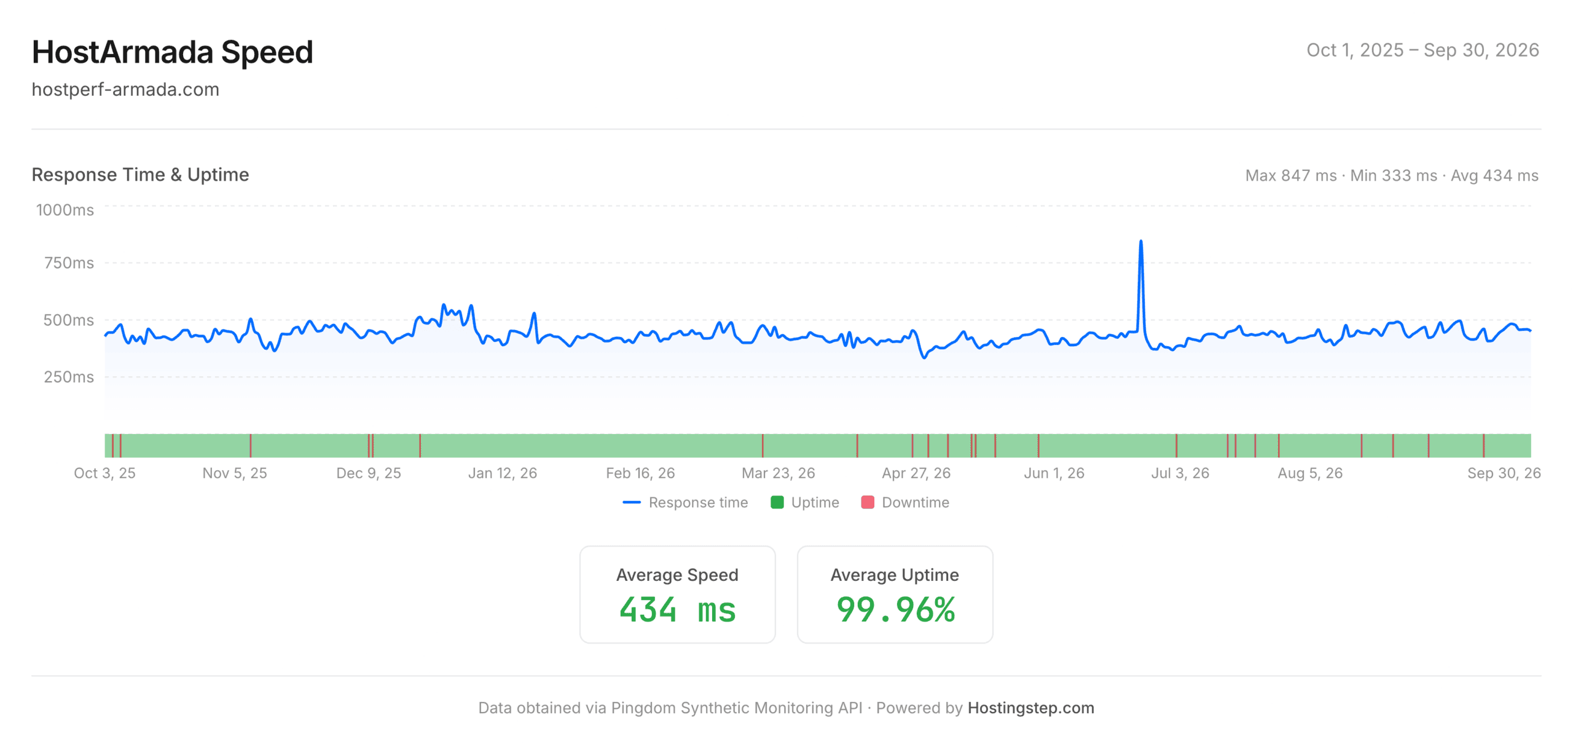Select the Average Speed 434 ms card
The width and height of the screenshot is (1573, 750).
tap(677, 594)
